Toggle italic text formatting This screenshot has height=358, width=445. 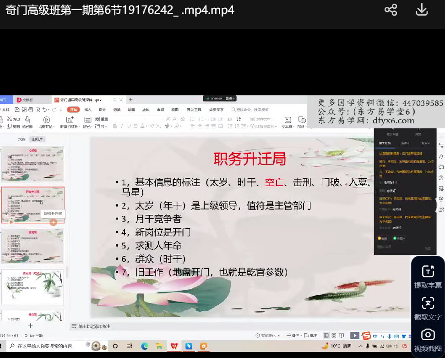122,127
